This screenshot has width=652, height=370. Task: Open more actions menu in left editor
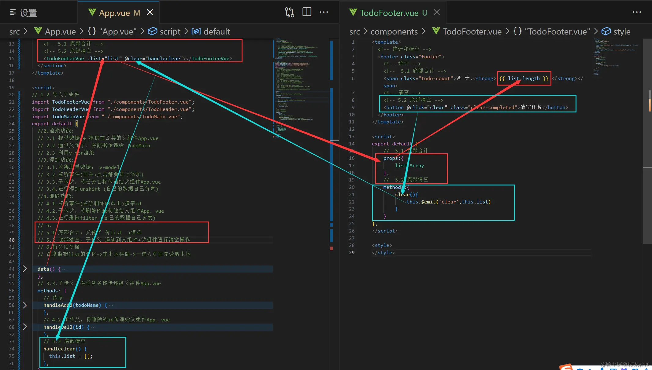coord(324,12)
